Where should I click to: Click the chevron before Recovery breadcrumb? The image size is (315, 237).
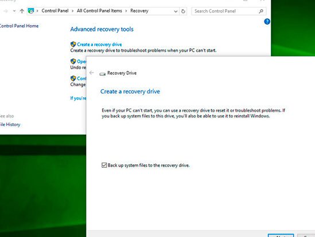(126, 11)
